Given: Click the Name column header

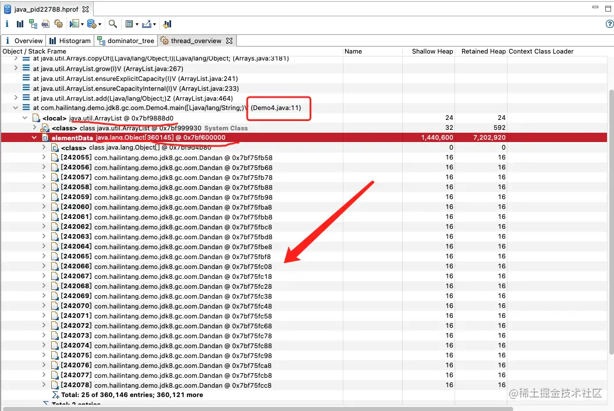Looking at the screenshot, I should coord(373,51).
